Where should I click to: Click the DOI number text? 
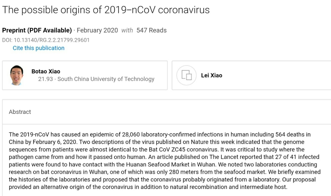click(x=46, y=40)
